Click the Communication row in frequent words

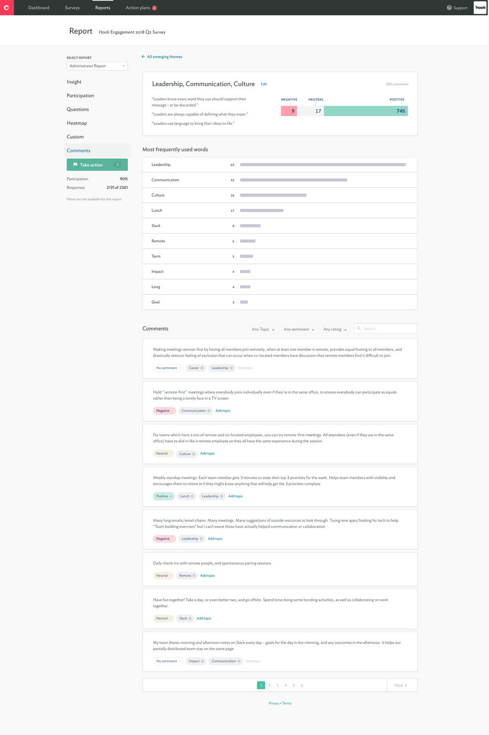pos(280,180)
